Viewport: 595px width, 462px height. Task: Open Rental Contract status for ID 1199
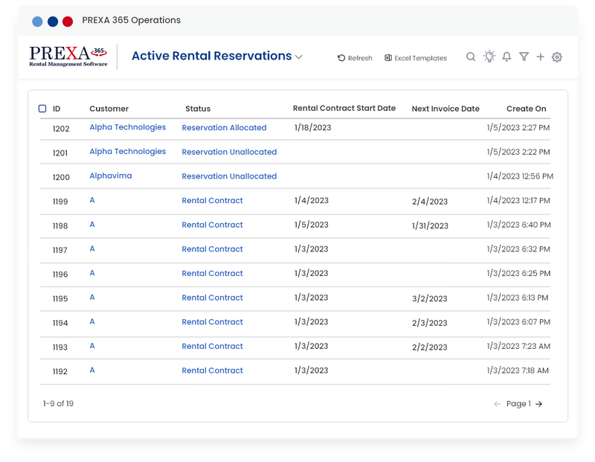pos(212,200)
